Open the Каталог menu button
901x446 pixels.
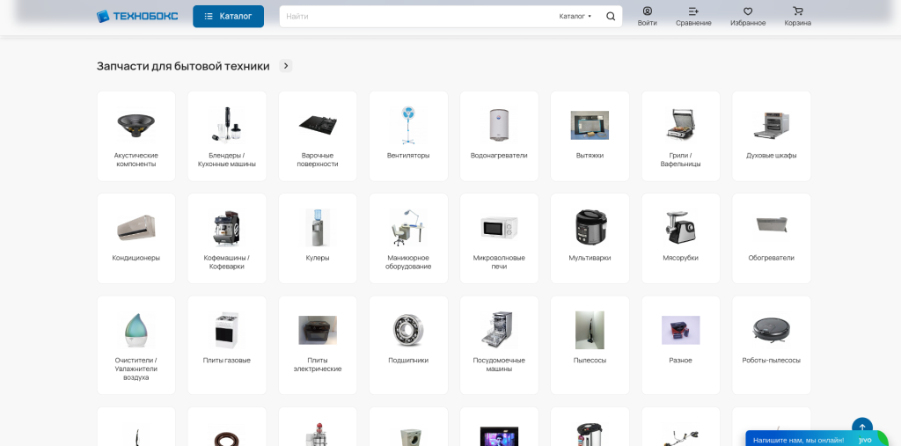(x=228, y=16)
